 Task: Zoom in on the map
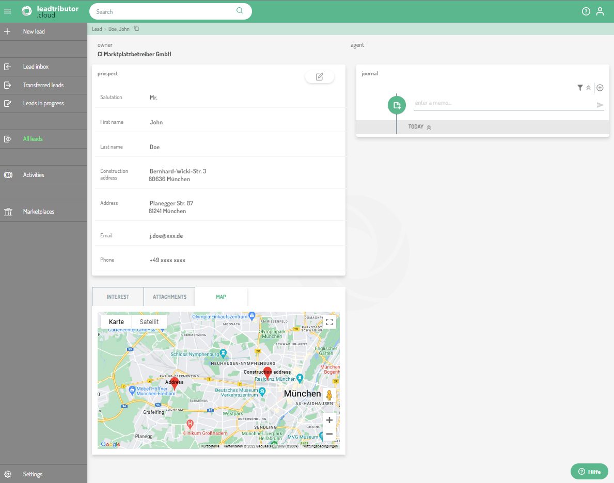point(329,420)
